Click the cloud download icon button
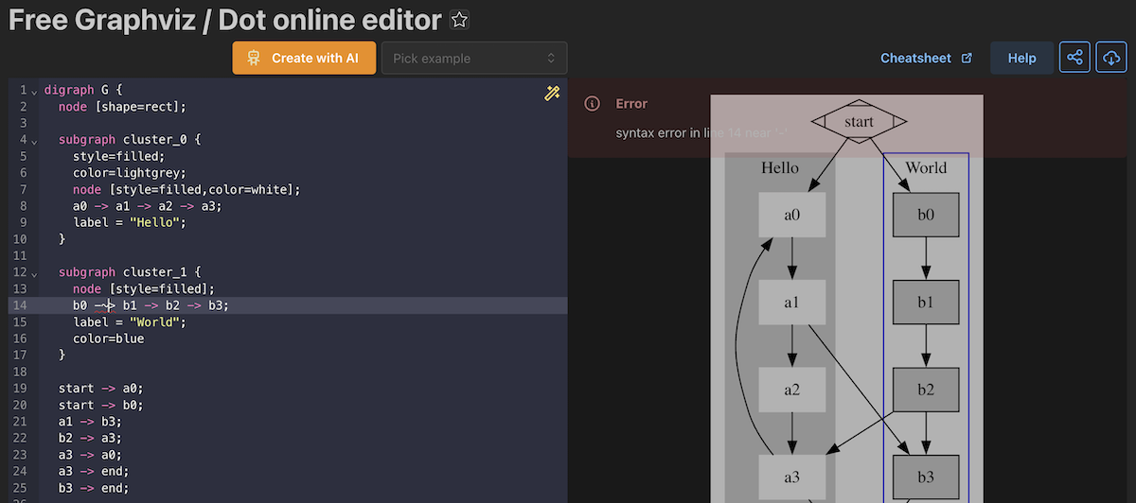 [x=1111, y=58]
